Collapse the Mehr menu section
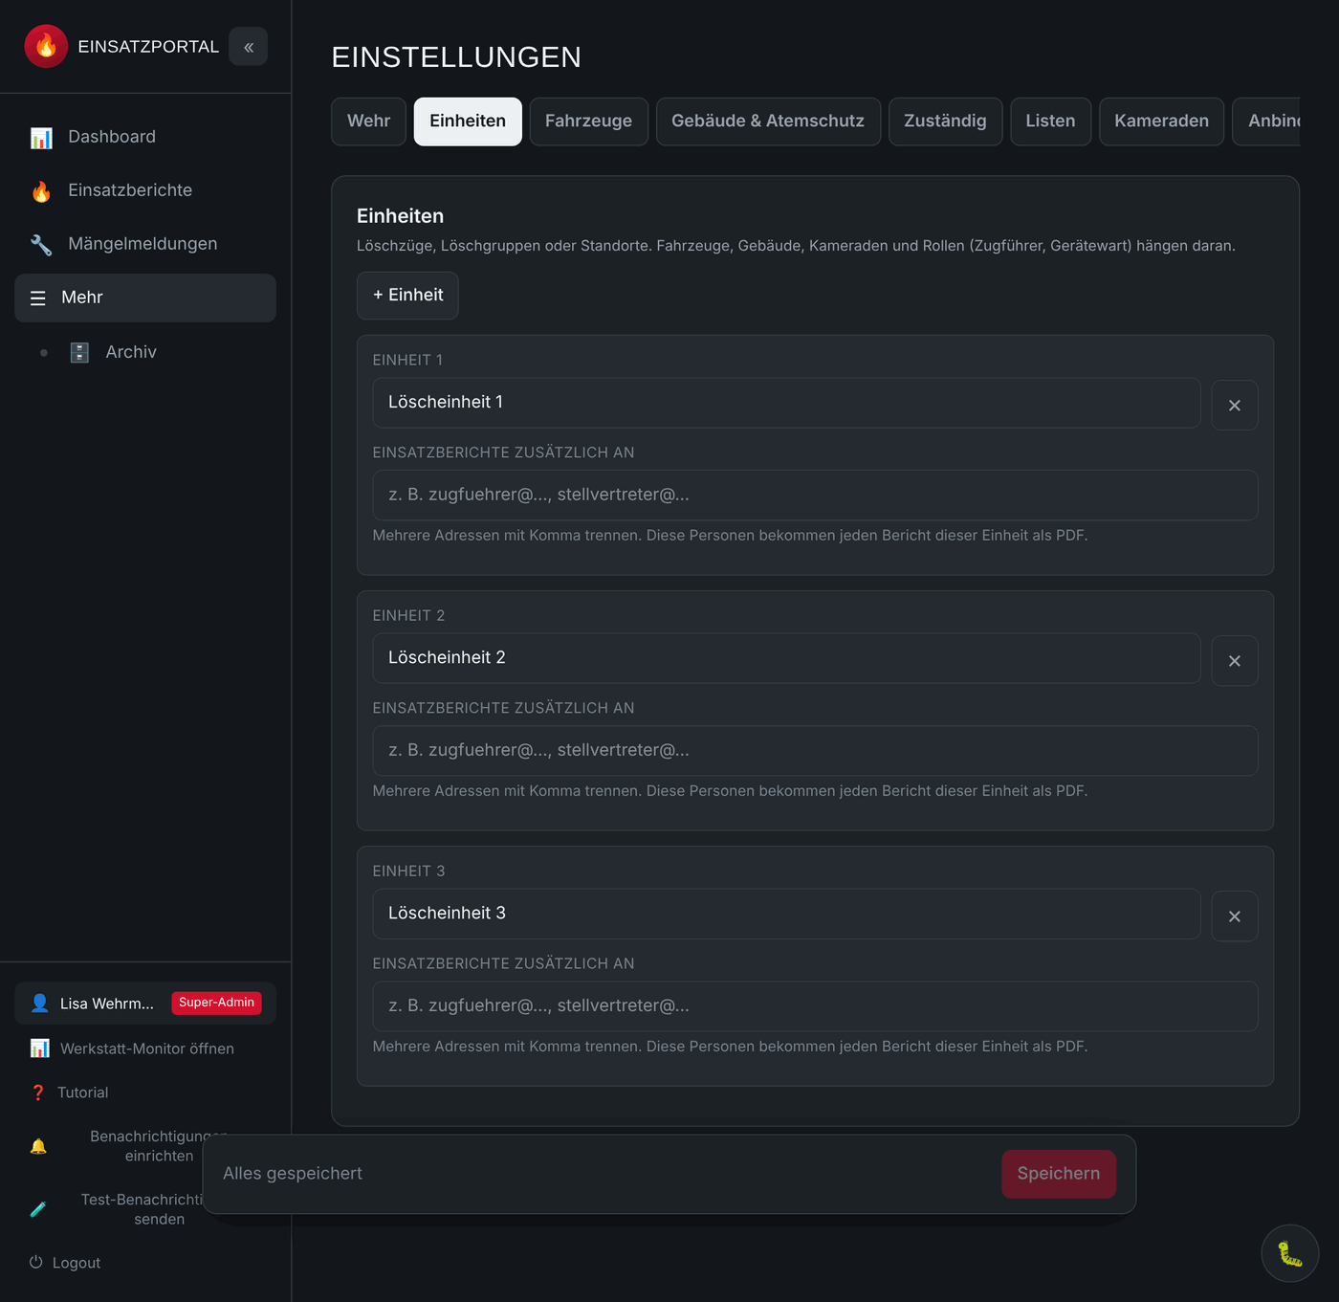Viewport: 1339px width, 1302px height. pos(145,298)
